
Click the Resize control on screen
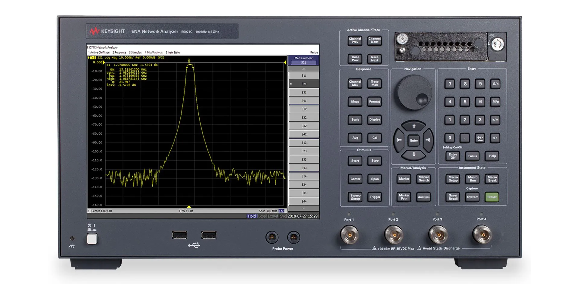314,52
